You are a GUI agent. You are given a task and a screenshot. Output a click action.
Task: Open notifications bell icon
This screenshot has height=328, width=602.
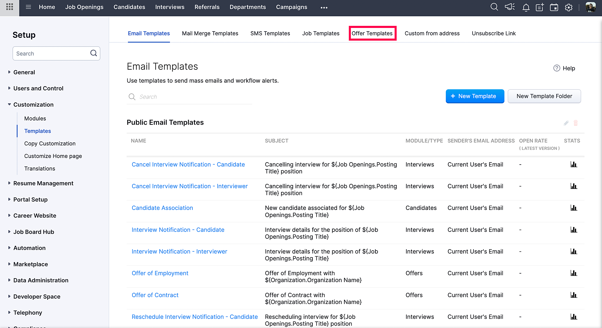(x=526, y=8)
